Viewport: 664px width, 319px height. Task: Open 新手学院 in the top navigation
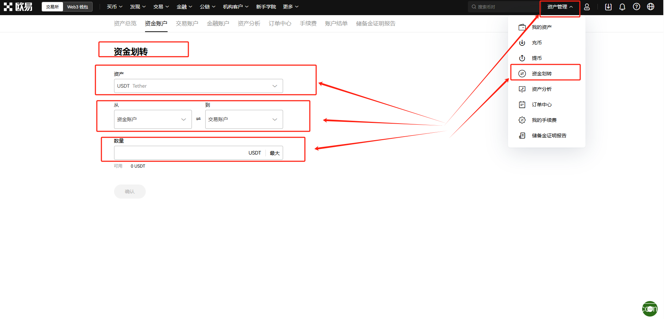266,7
